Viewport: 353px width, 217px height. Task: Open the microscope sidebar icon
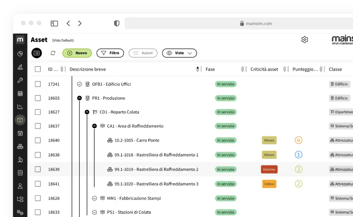(x=20, y=160)
